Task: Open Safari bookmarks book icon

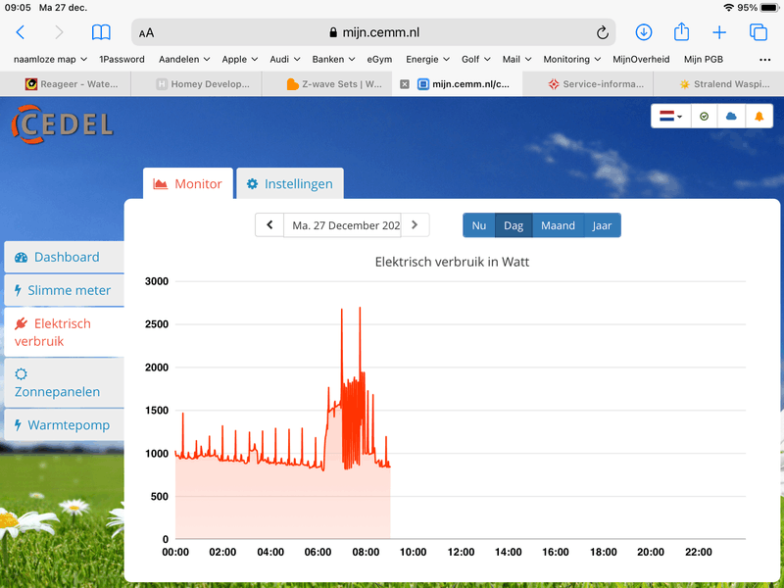Action: point(101,32)
